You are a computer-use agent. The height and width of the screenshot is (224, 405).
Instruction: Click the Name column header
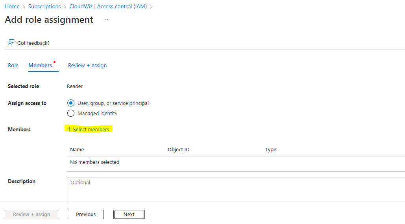point(77,149)
